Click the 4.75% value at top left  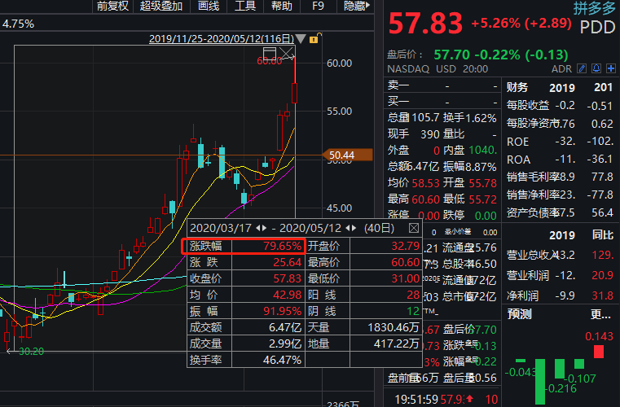click(18, 24)
